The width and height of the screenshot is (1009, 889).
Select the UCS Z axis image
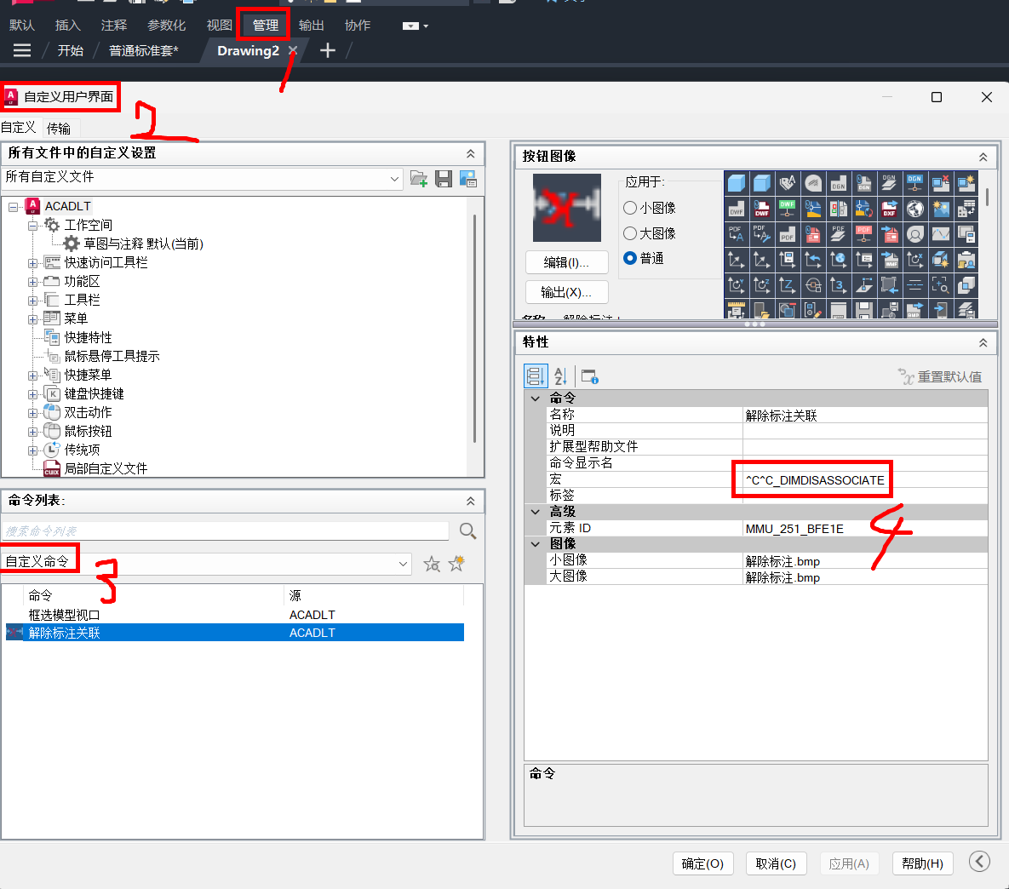788,285
